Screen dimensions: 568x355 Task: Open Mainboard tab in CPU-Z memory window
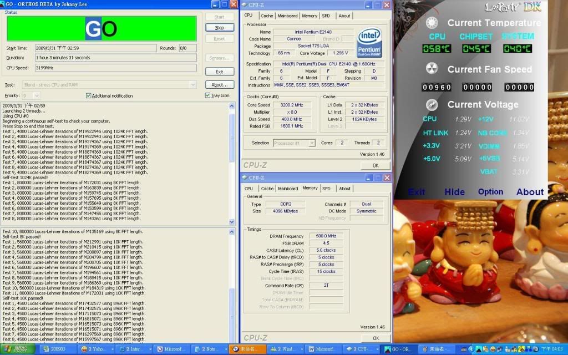288,189
